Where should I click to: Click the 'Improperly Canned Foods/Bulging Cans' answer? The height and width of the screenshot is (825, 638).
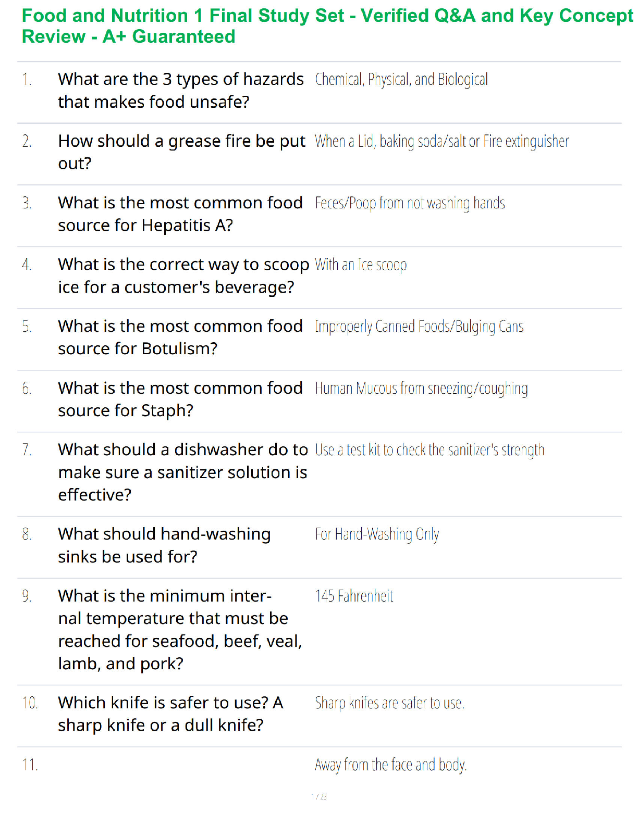click(419, 327)
